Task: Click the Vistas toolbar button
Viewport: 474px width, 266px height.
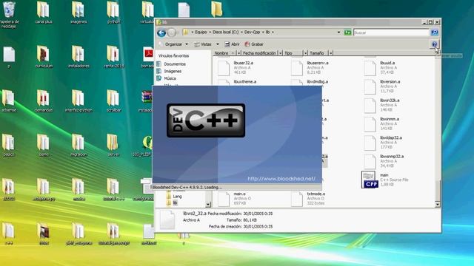Action: point(204,44)
